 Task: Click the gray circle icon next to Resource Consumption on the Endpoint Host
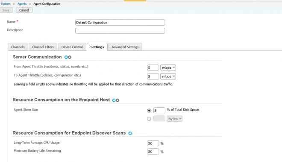[117, 100]
